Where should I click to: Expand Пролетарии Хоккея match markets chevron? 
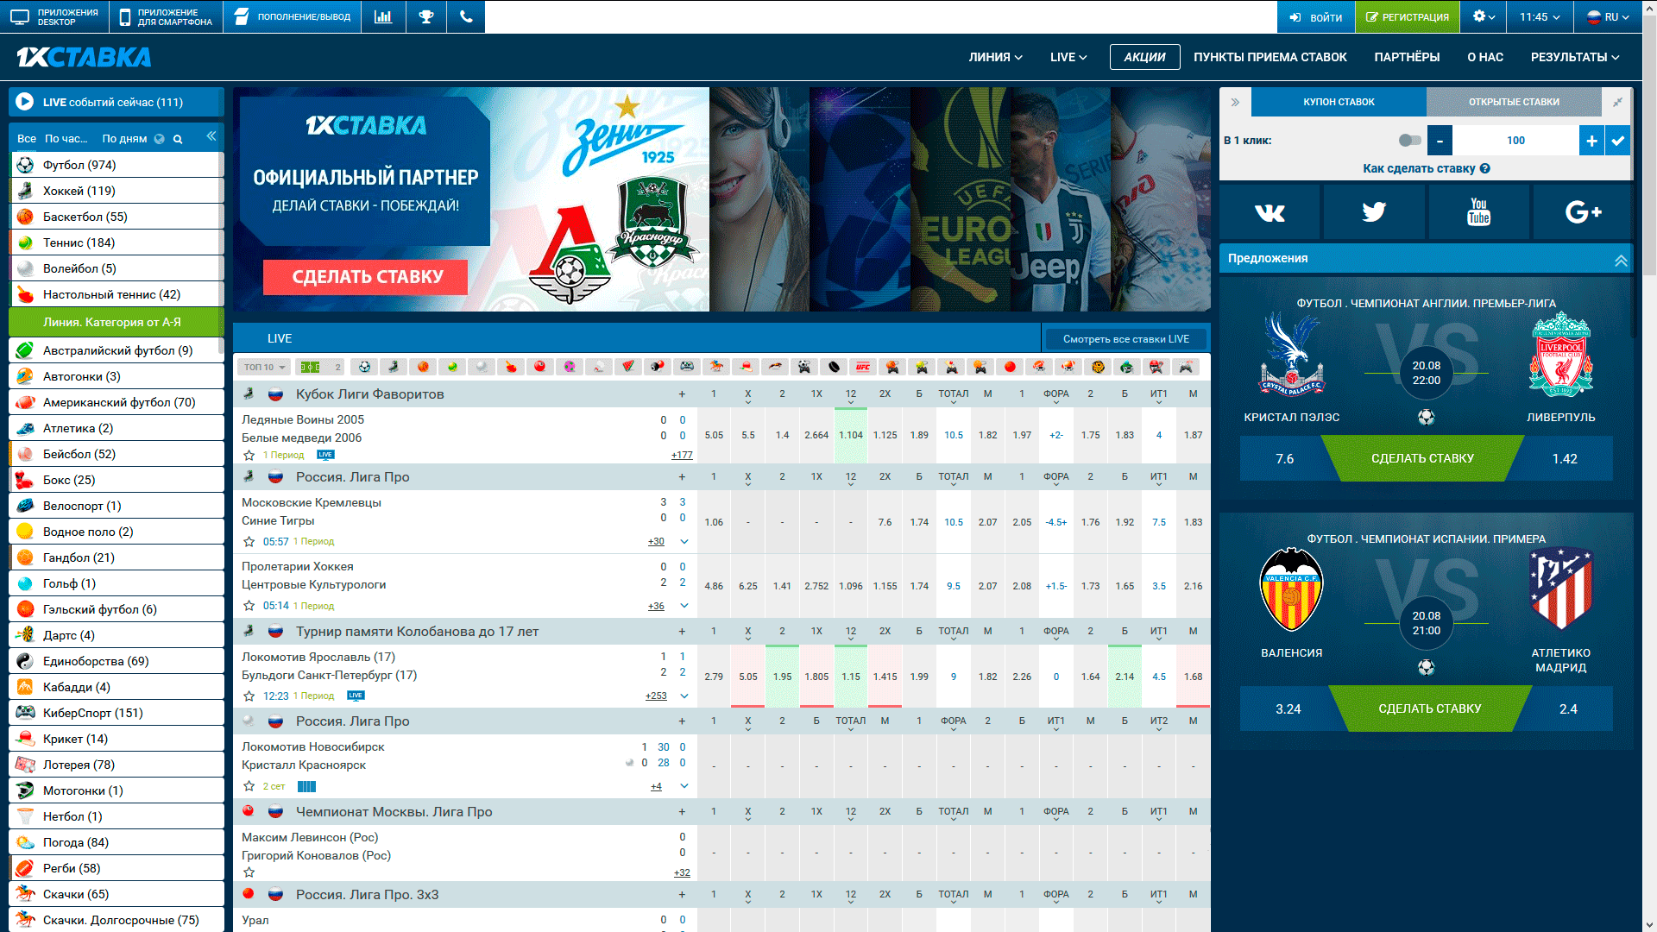(x=684, y=606)
